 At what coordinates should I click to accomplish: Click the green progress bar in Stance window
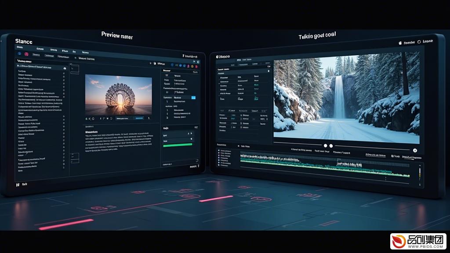178,145
